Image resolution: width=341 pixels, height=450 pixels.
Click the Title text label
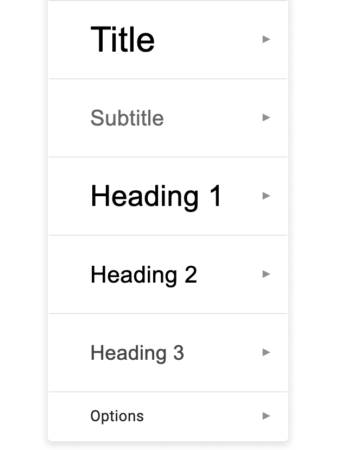(x=123, y=39)
